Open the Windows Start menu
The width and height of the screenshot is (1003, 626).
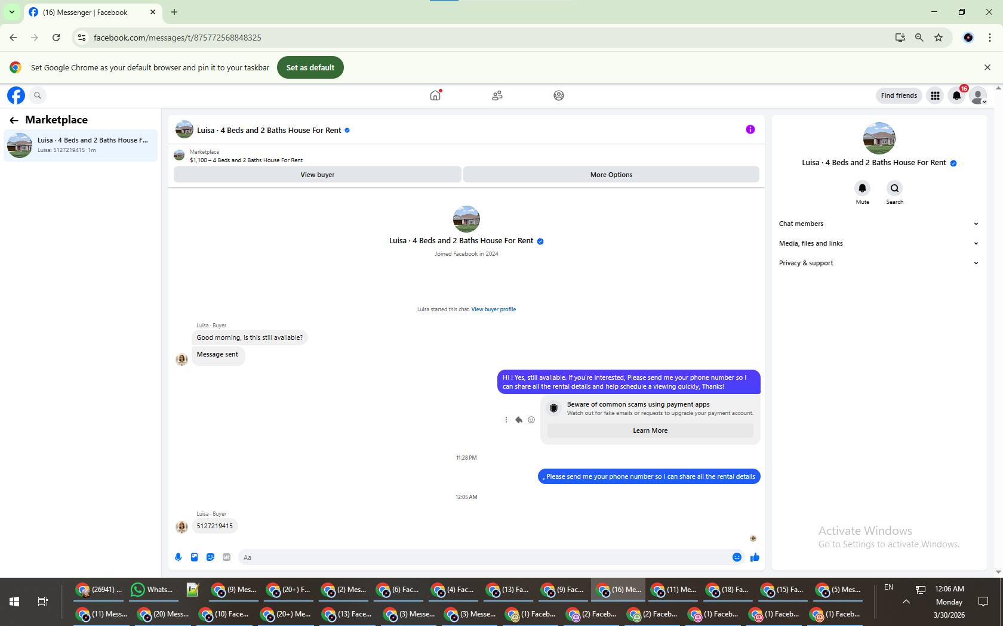(x=14, y=602)
